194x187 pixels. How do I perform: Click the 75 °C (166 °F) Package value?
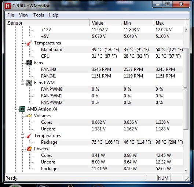tap(105, 142)
